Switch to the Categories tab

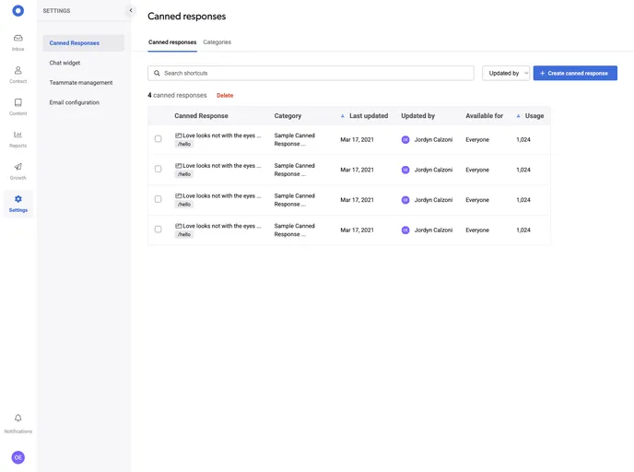point(217,42)
